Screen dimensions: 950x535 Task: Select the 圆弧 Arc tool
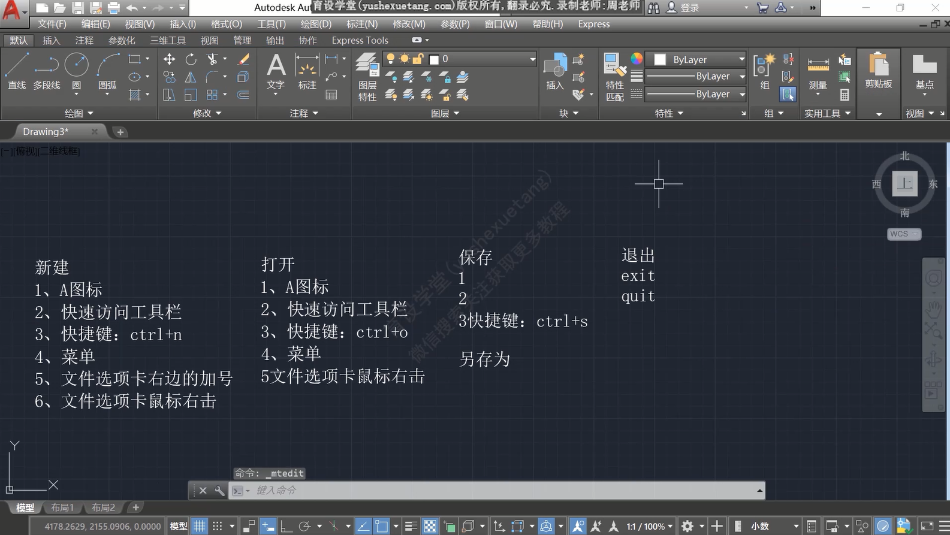pos(107,71)
